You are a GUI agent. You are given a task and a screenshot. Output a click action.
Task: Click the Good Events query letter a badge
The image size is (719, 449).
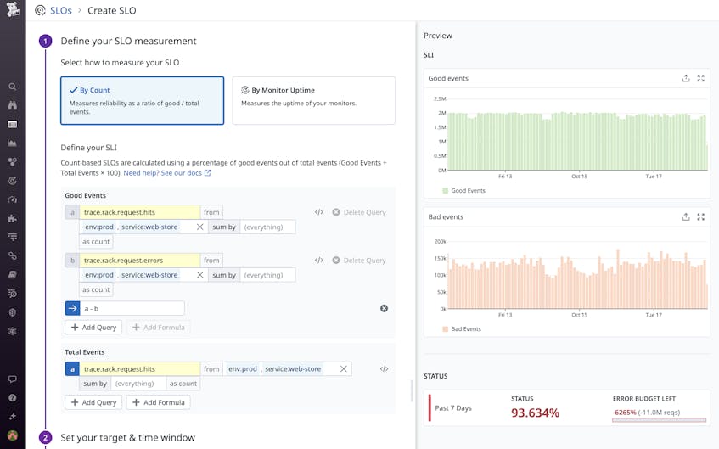point(72,212)
